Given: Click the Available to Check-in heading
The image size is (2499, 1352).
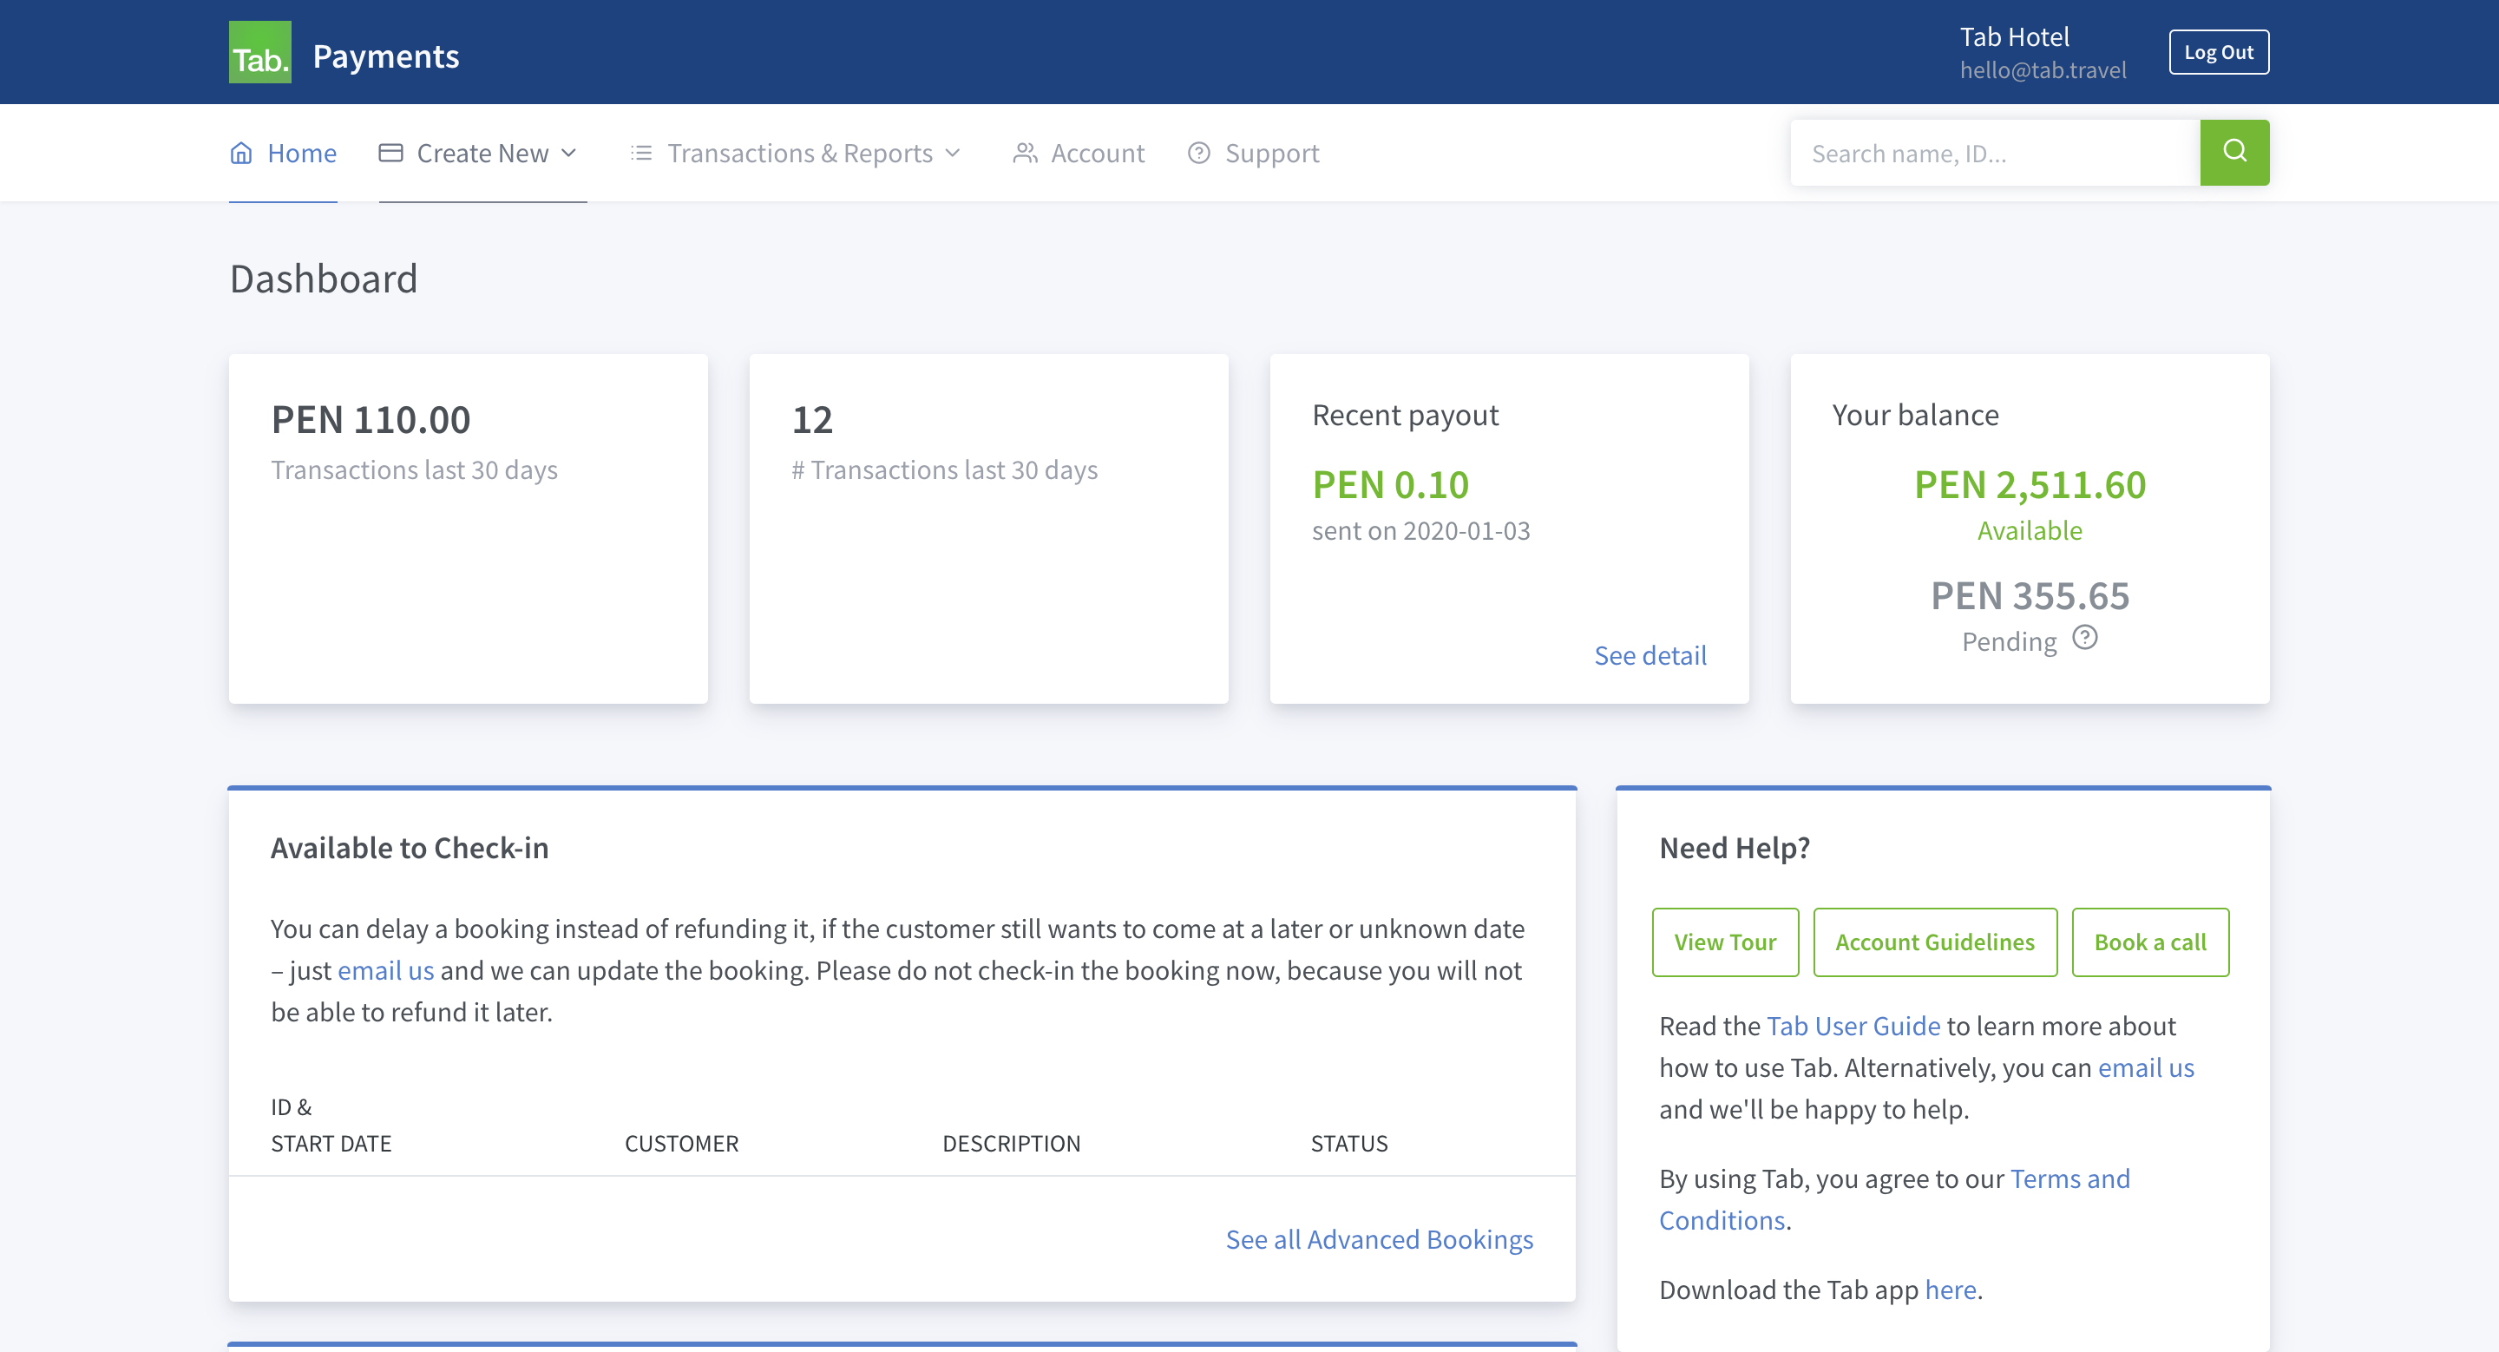Looking at the screenshot, I should [410, 849].
